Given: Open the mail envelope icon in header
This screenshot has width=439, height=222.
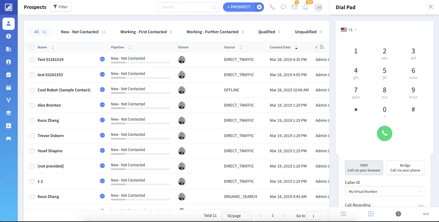Looking at the screenshot, I should click(x=294, y=7).
